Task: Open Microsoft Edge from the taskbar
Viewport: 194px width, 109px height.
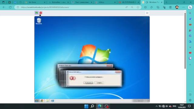Action: click(99, 106)
